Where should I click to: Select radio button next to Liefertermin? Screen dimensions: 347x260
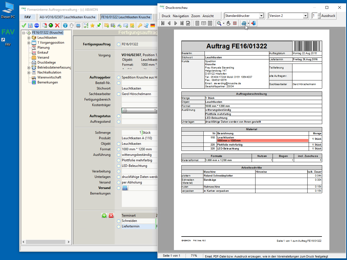tap(119, 226)
